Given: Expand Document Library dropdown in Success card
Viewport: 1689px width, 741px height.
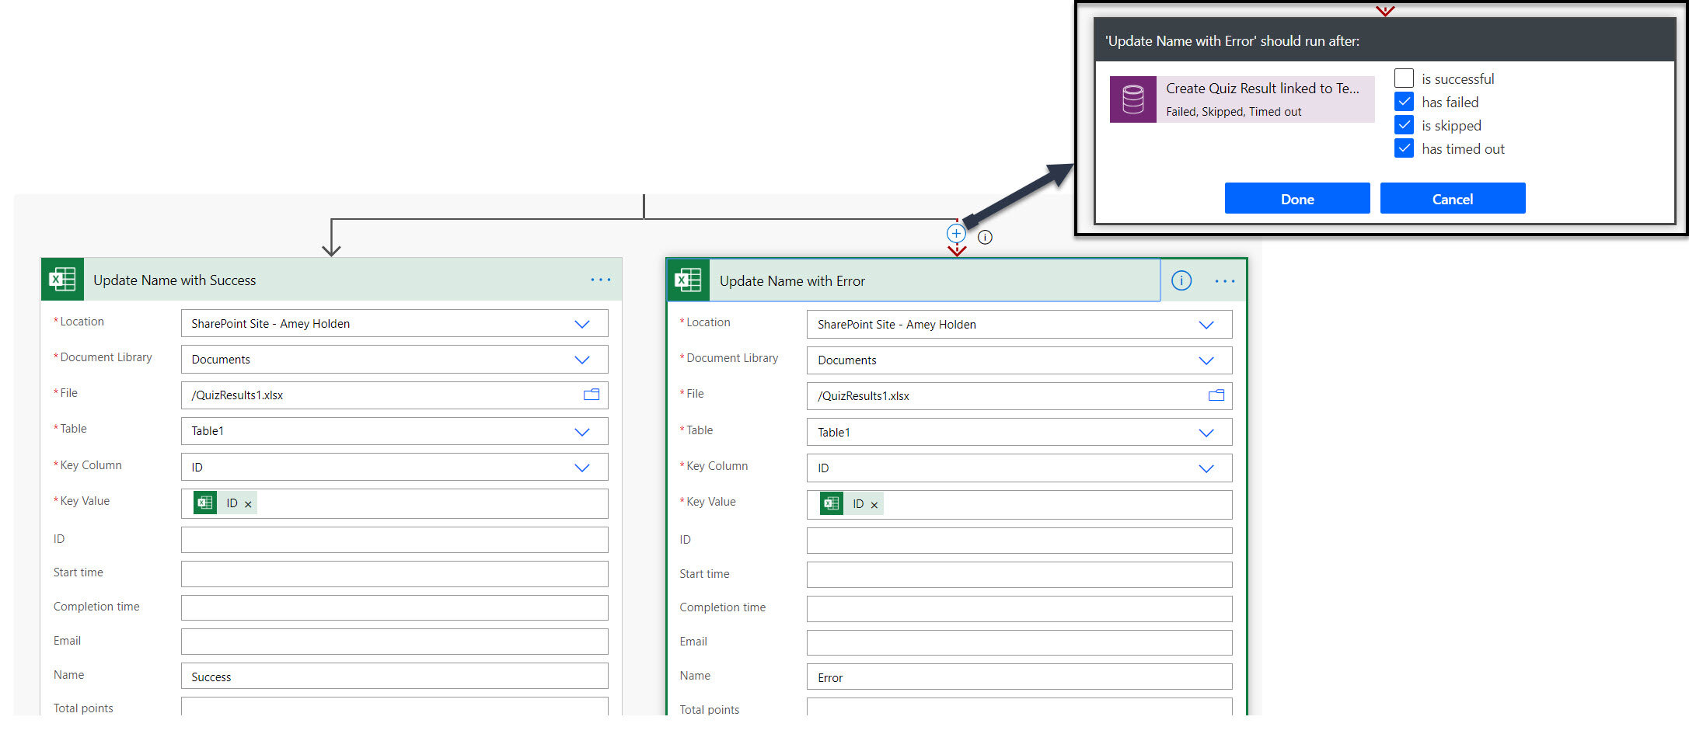Looking at the screenshot, I should click(581, 360).
